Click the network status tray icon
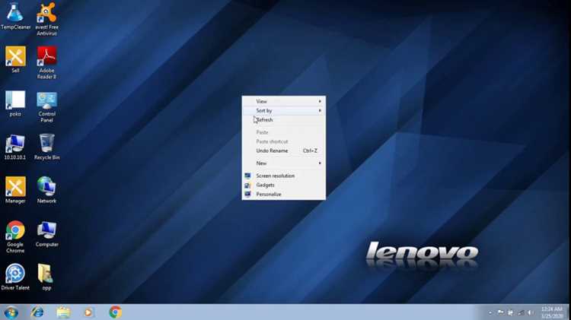 click(521, 312)
